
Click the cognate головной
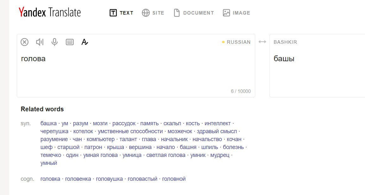point(174,179)
